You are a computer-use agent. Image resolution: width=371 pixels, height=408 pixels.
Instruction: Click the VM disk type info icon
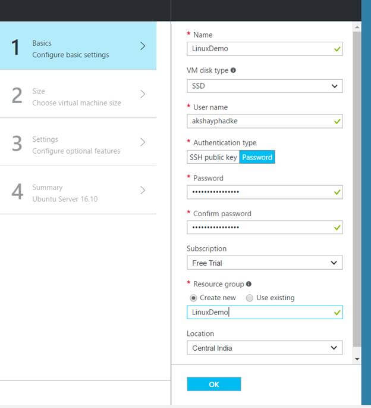(233, 70)
